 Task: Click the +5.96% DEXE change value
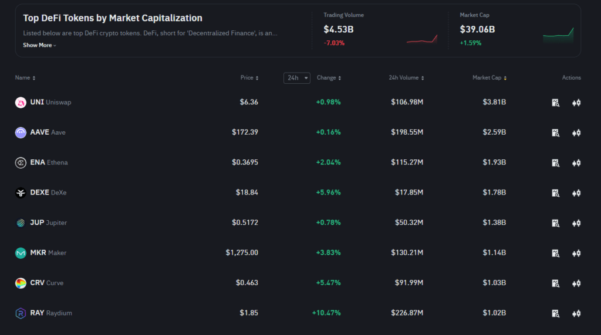coord(328,192)
